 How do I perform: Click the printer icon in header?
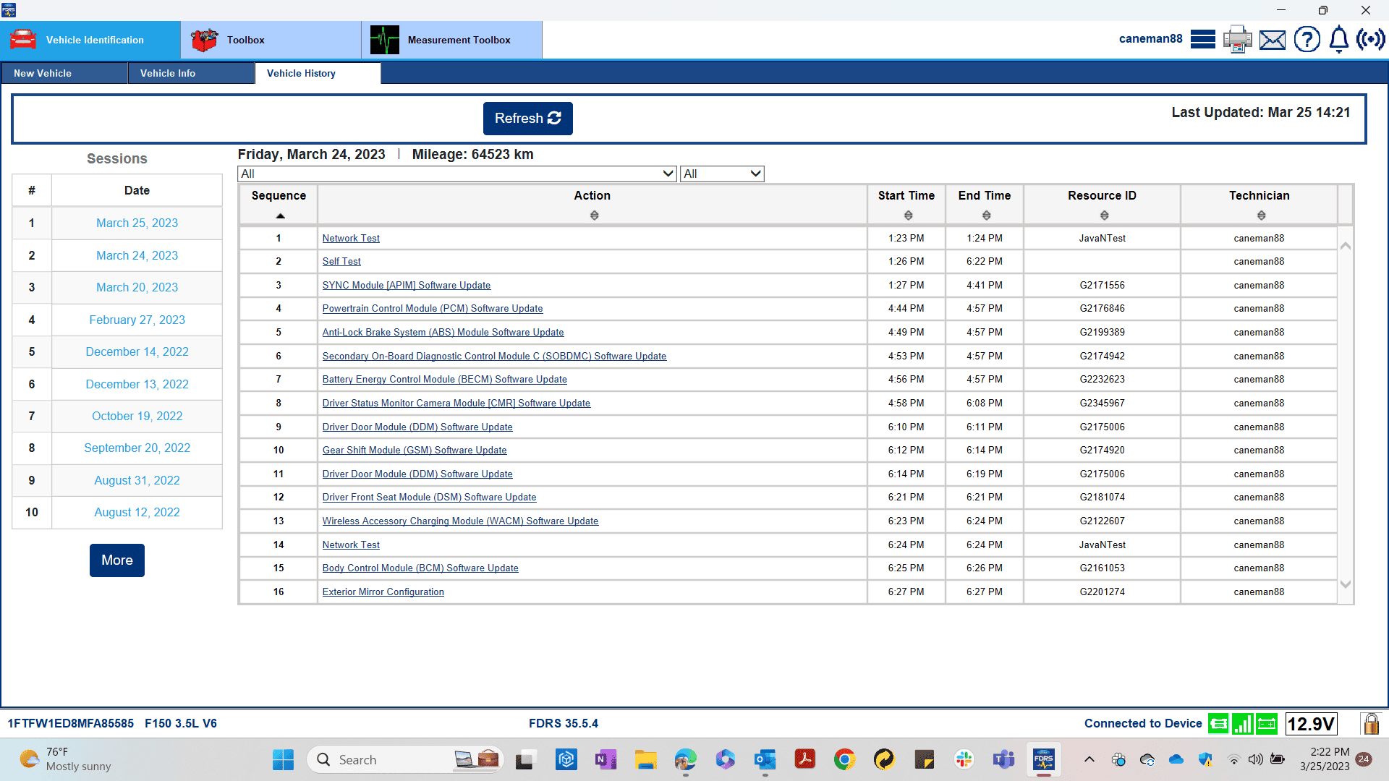[1237, 39]
